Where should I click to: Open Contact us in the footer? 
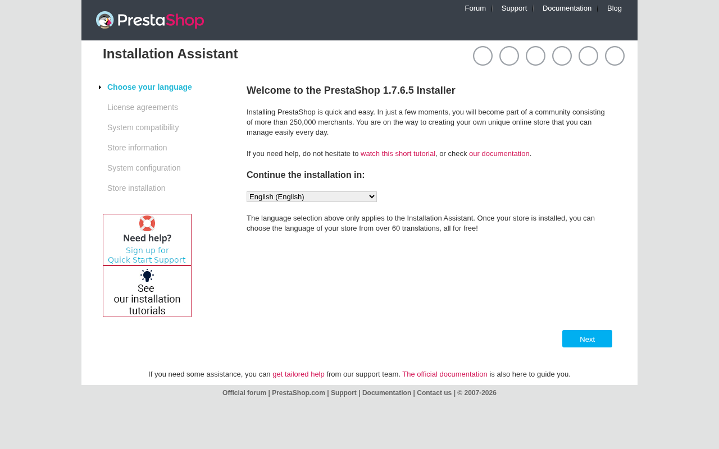(x=434, y=393)
